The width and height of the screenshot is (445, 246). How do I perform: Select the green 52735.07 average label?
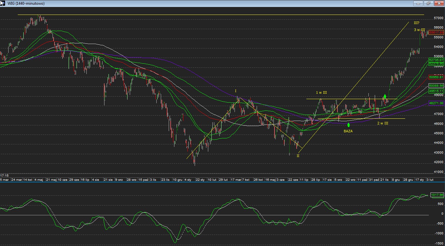coord(436,60)
